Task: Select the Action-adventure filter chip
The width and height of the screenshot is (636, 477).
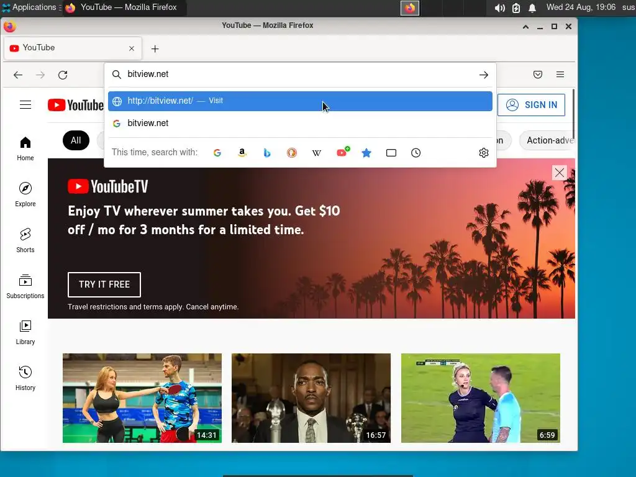Action: point(548,140)
